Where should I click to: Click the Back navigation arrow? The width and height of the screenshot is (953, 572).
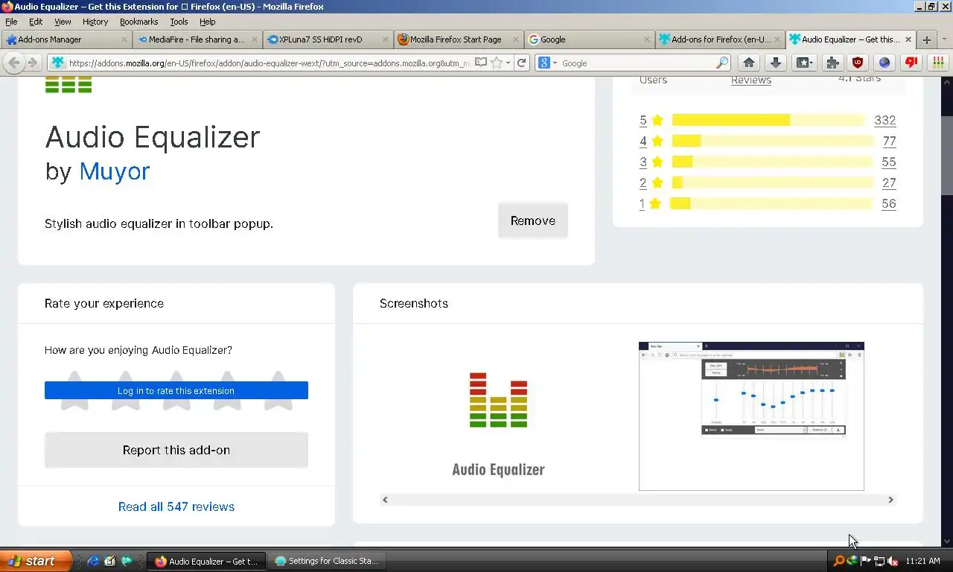13,63
